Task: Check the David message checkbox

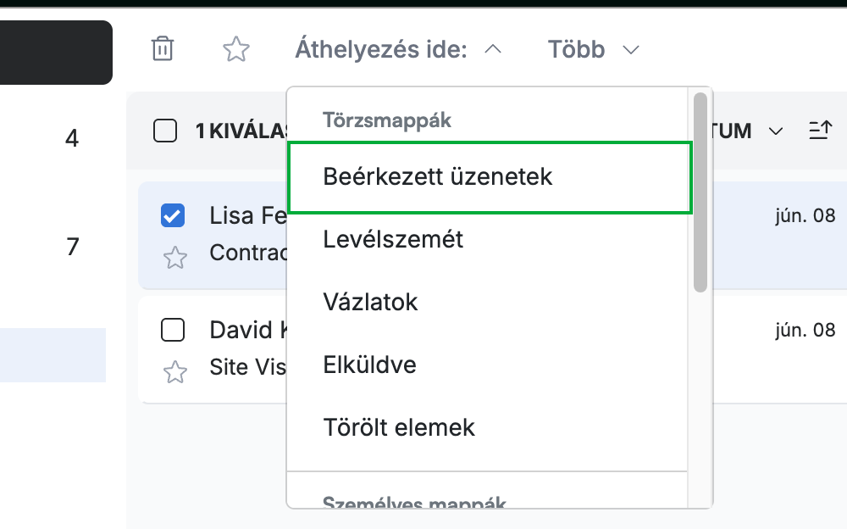Action: 173,330
